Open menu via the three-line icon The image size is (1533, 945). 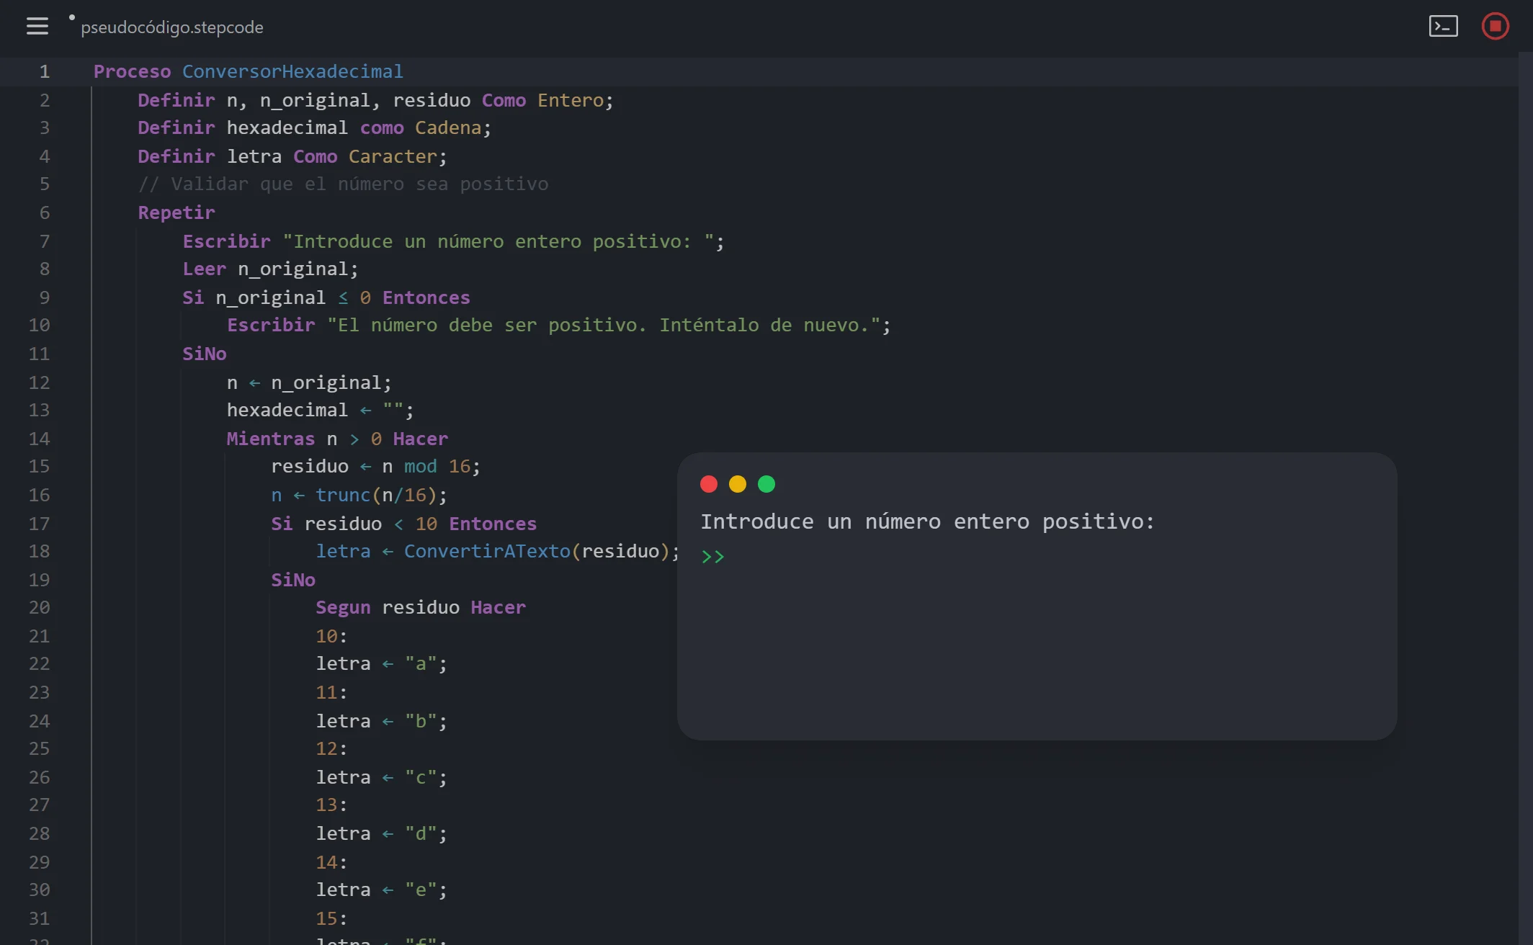(x=37, y=26)
